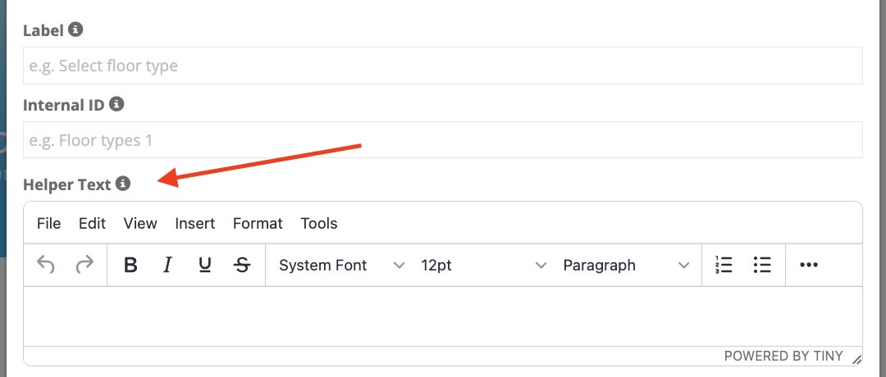Image resolution: width=886 pixels, height=377 pixels.
Task: Click the info icon beside Label
Action: click(x=75, y=30)
